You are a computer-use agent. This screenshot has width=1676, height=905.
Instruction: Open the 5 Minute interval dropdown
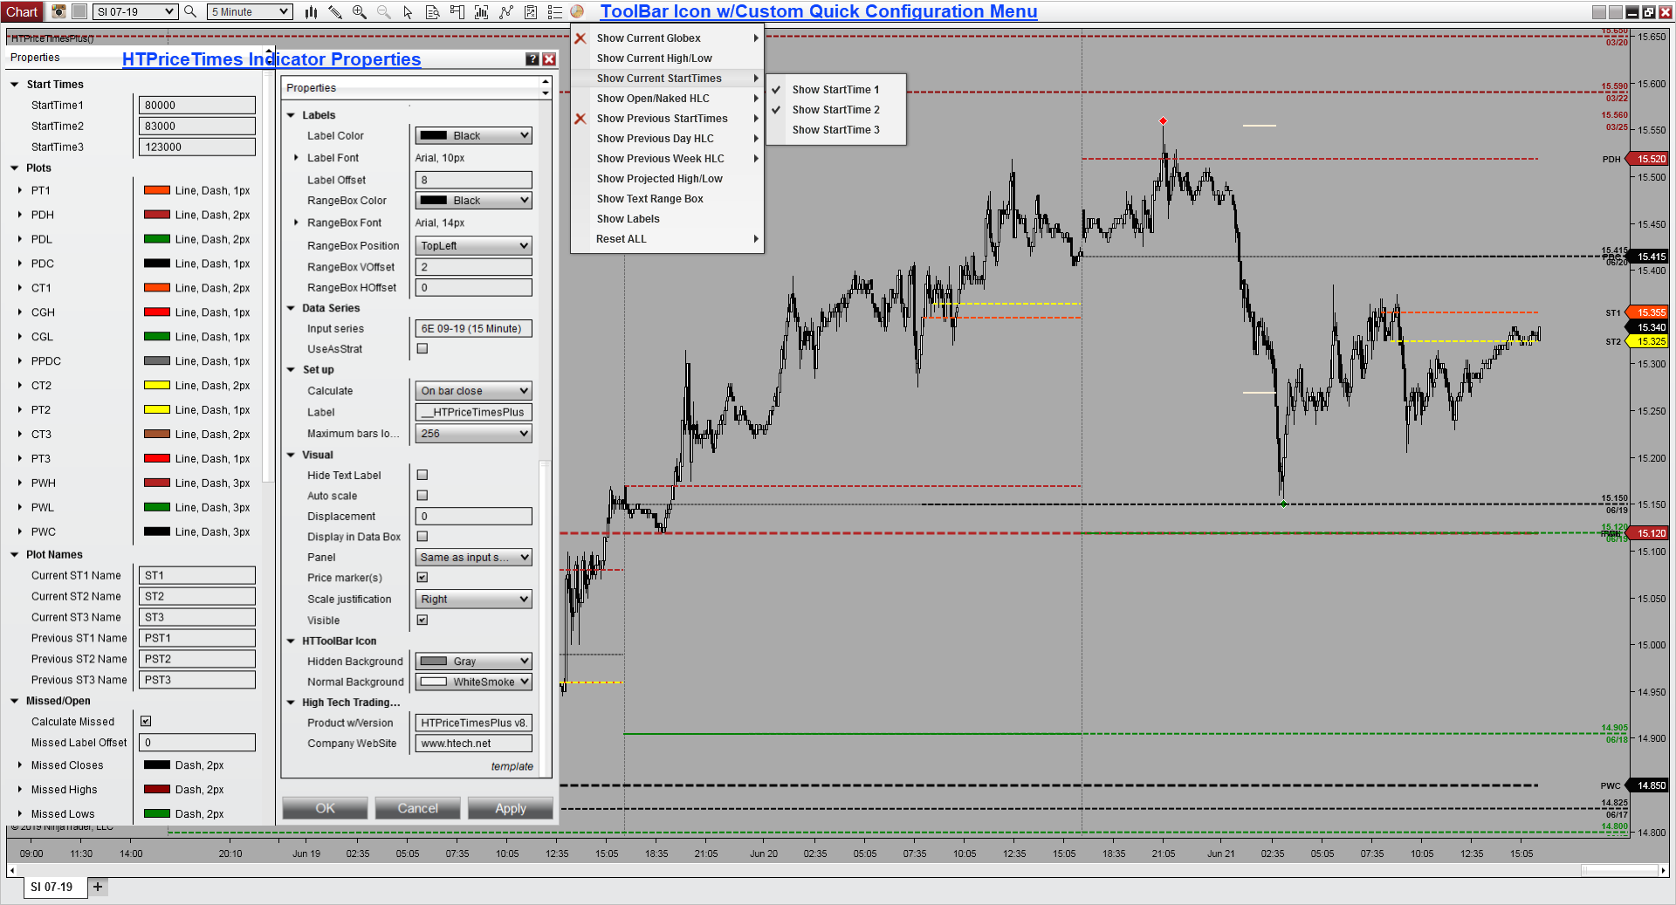coord(250,11)
